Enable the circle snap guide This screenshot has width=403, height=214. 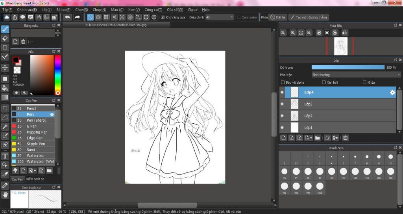click(130, 17)
